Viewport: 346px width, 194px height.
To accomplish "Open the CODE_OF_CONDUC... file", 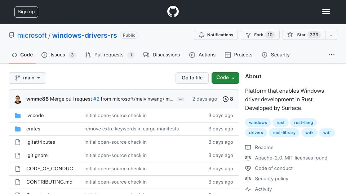I will point(51,169).
